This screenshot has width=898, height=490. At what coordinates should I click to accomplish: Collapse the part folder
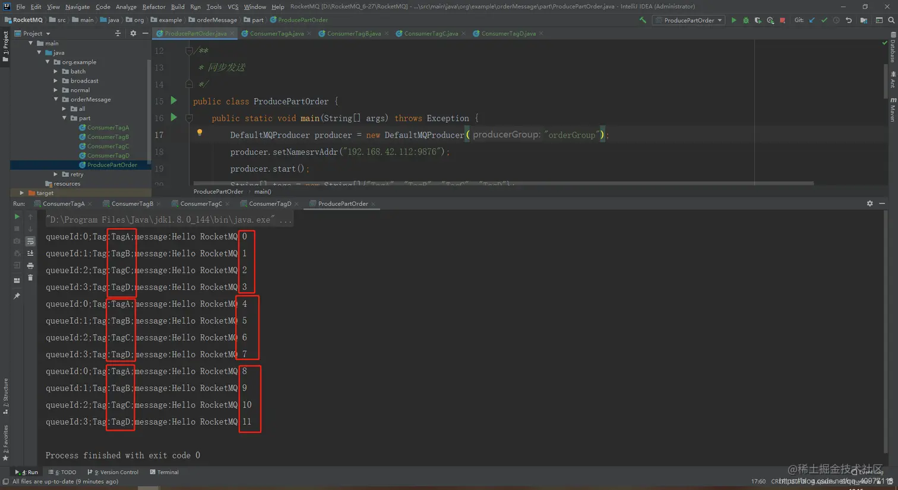coord(65,118)
